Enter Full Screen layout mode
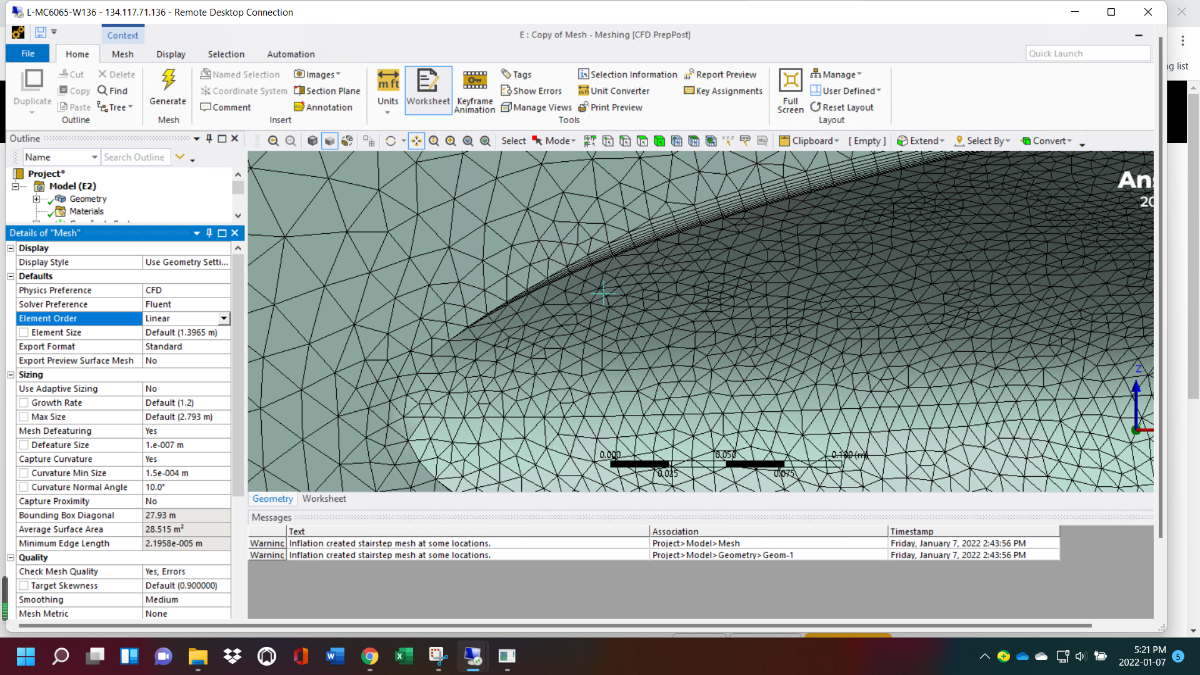Image resolution: width=1200 pixels, height=675 pixels. (x=790, y=91)
